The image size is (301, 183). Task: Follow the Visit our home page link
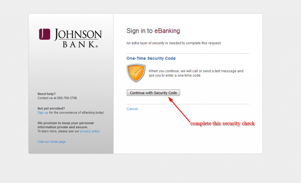(51, 142)
